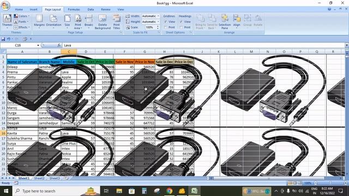Click the Quick Print icon
This screenshot has height=196, width=349.
(x=25, y=39)
